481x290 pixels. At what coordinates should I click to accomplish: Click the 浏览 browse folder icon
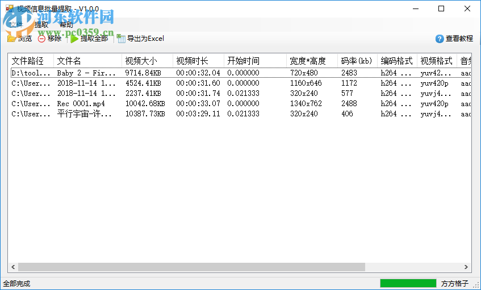pyautogui.click(x=11, y=39)
